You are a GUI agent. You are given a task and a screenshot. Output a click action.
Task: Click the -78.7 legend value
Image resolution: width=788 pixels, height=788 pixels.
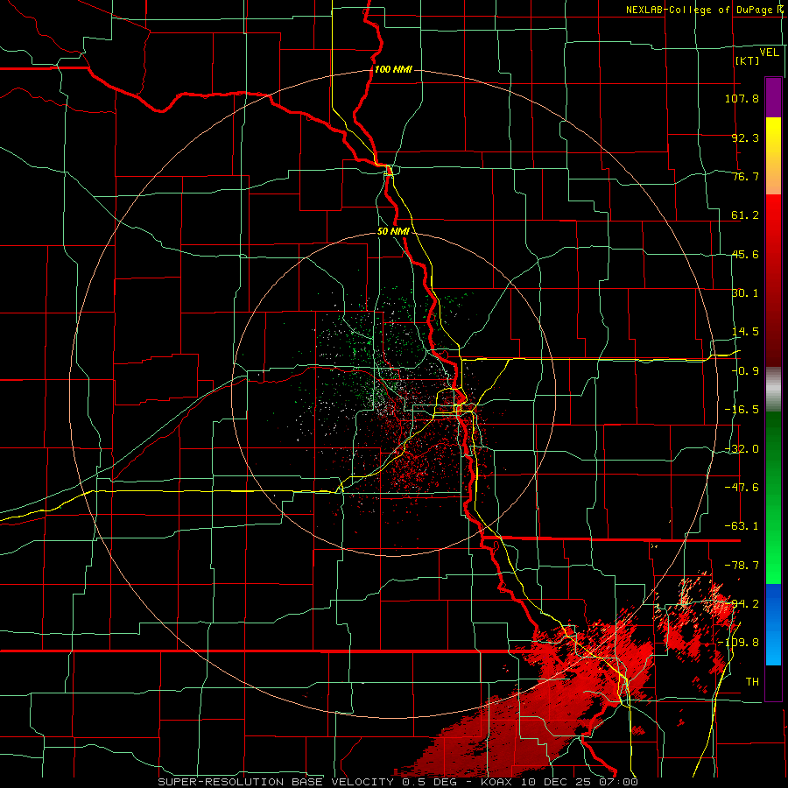[x=742, y=566]
